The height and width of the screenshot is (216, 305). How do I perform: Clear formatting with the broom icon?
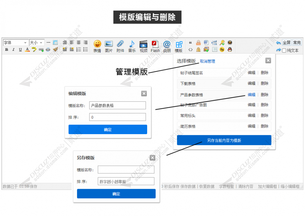click(55, 49)
